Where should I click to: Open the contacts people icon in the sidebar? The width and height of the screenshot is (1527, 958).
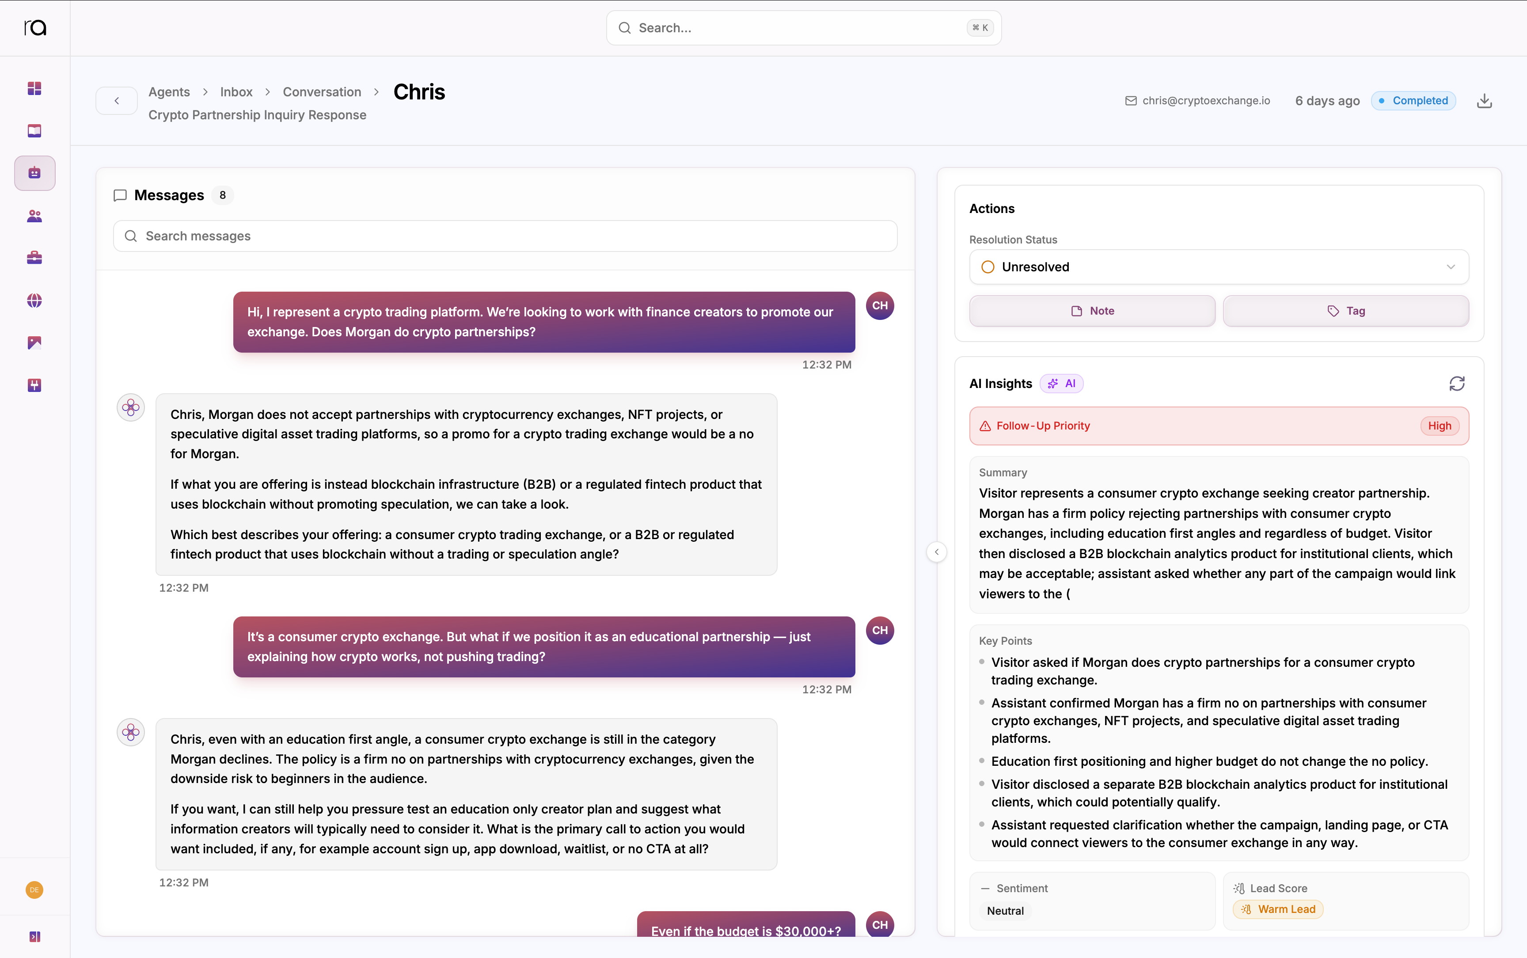[34, 216]
